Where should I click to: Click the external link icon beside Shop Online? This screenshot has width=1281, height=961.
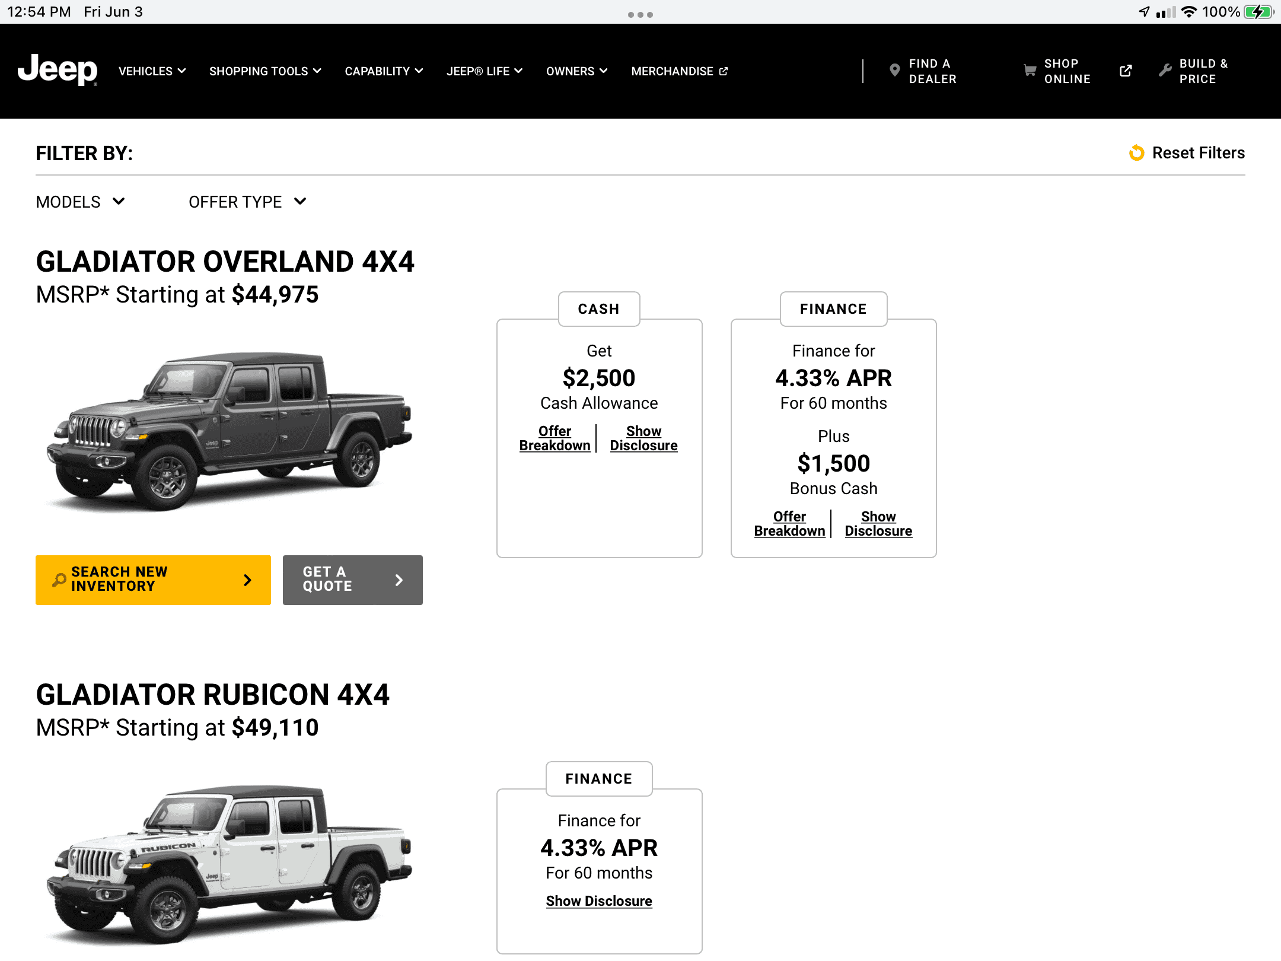point(1126,71)
